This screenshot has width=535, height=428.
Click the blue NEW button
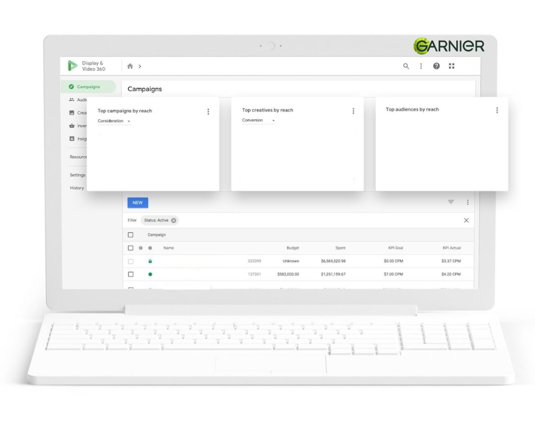(x=138, y=203)
